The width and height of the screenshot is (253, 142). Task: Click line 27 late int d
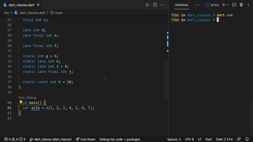click(34, 30)
